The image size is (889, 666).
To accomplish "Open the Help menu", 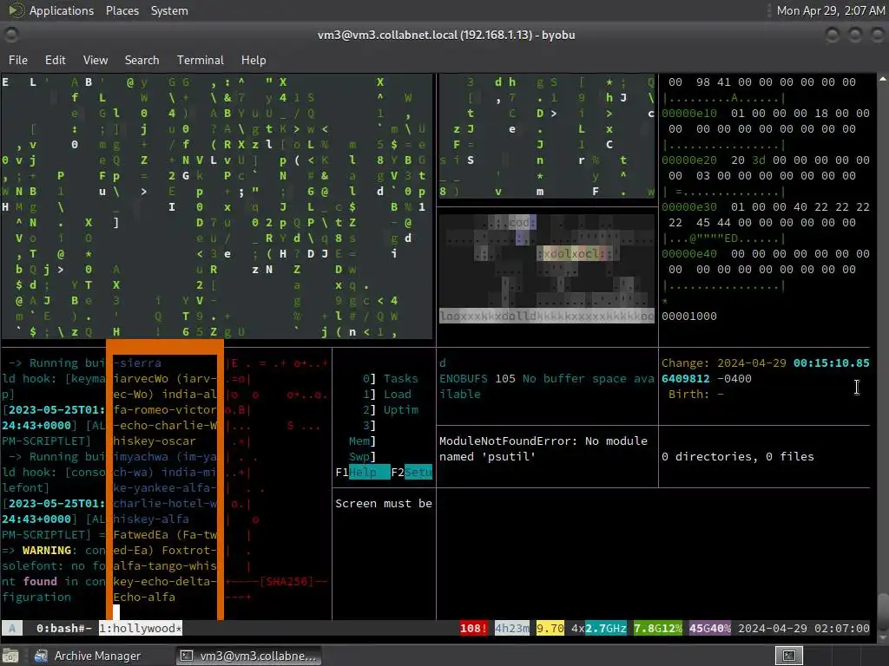I will tap(254, 60).
